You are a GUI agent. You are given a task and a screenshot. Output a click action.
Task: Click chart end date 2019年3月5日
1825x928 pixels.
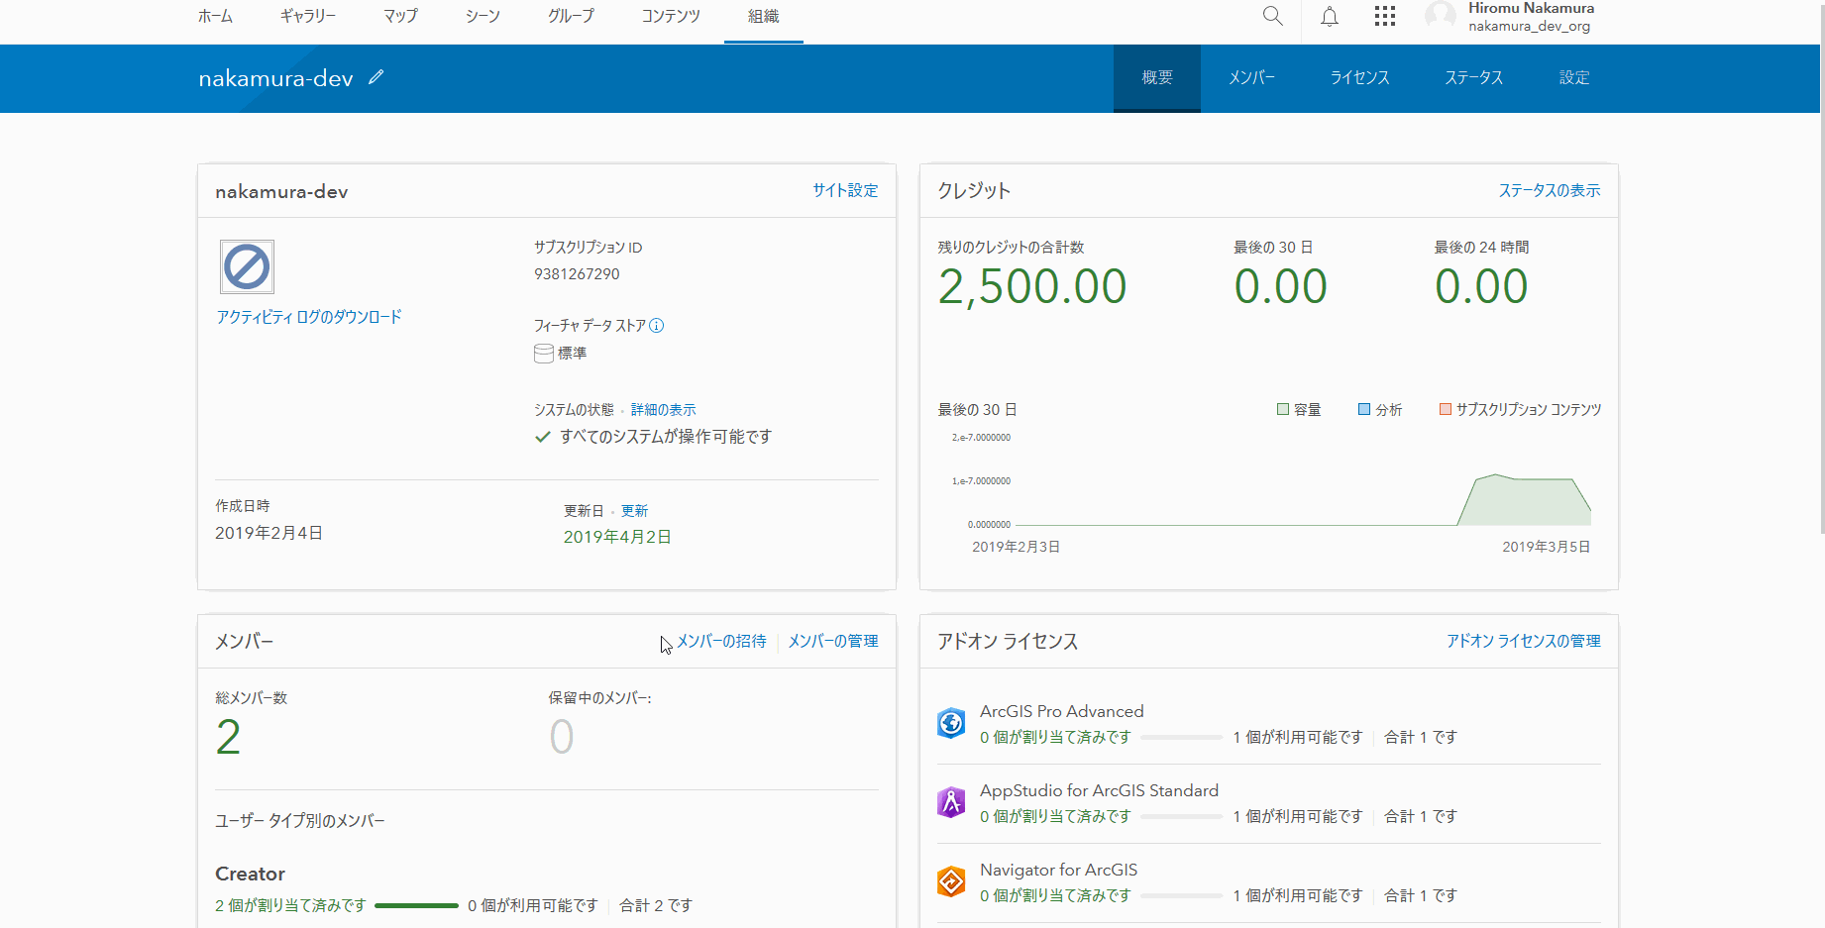[x=1546, y=547]
